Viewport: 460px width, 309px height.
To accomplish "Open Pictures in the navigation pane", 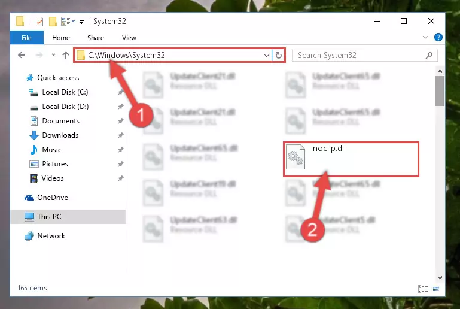I will tap(55, 164).
